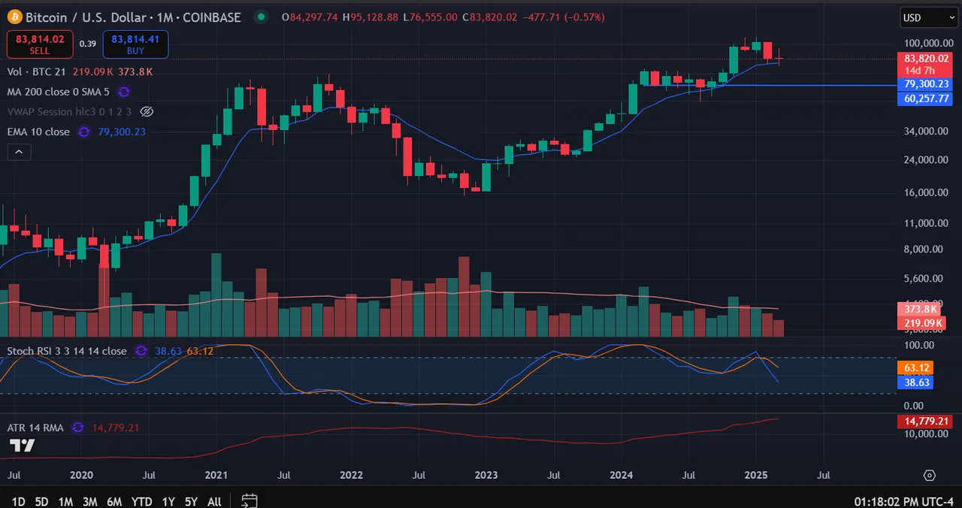Click the ATR 14 indicator refresh icon
The width and height of the screenshot is (962, 508).
78,428
